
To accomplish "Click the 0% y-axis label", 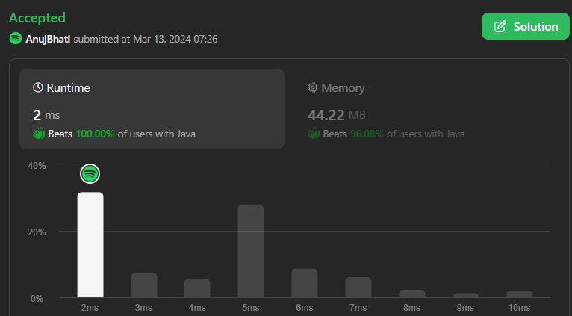I will [37, 299].
